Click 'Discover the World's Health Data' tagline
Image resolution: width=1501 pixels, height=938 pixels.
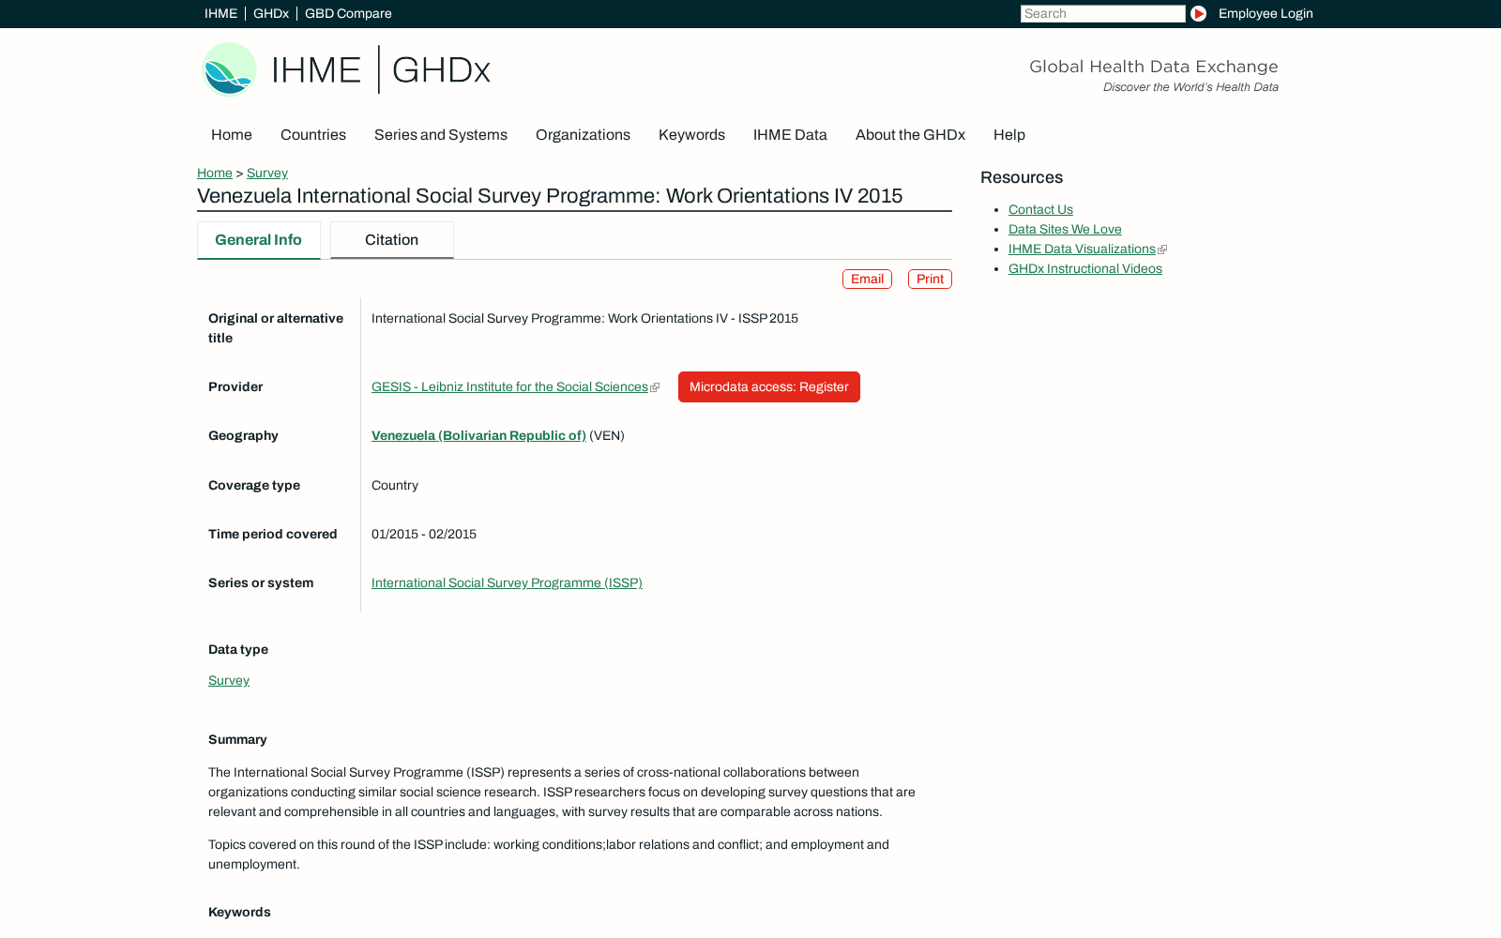[1190, 87]
